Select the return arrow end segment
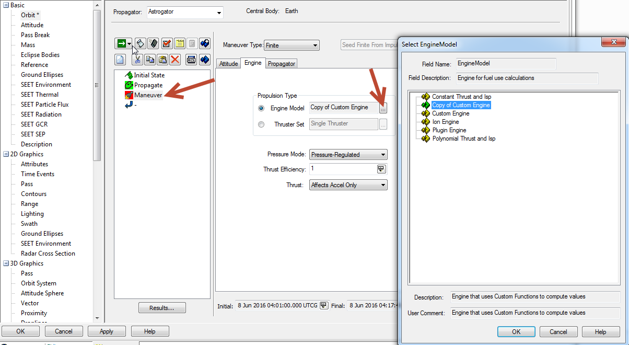This screenshot has height=345, width=629. 130,105
